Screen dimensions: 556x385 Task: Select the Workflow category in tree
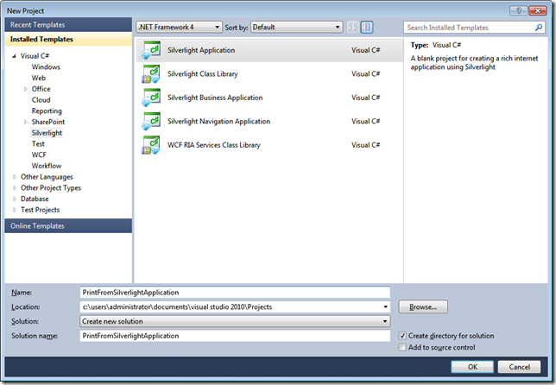click(47, 166)
